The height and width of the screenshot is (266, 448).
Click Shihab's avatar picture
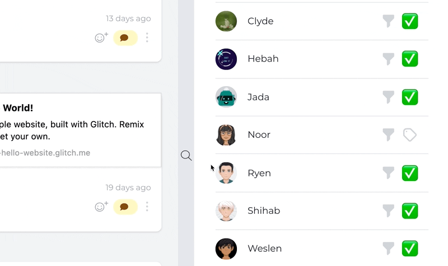coord(226,211)
